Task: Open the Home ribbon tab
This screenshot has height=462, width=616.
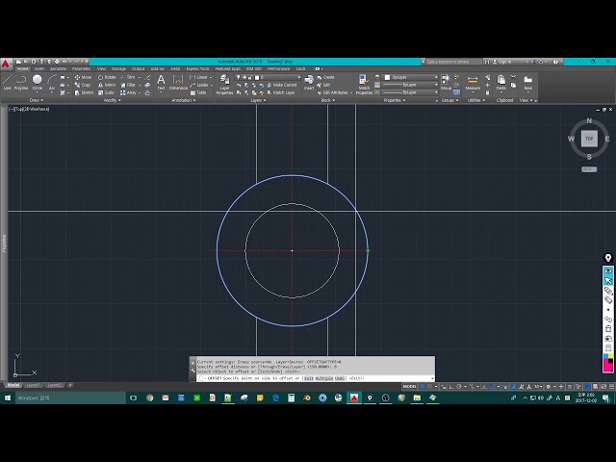Action: click(22, 68)
